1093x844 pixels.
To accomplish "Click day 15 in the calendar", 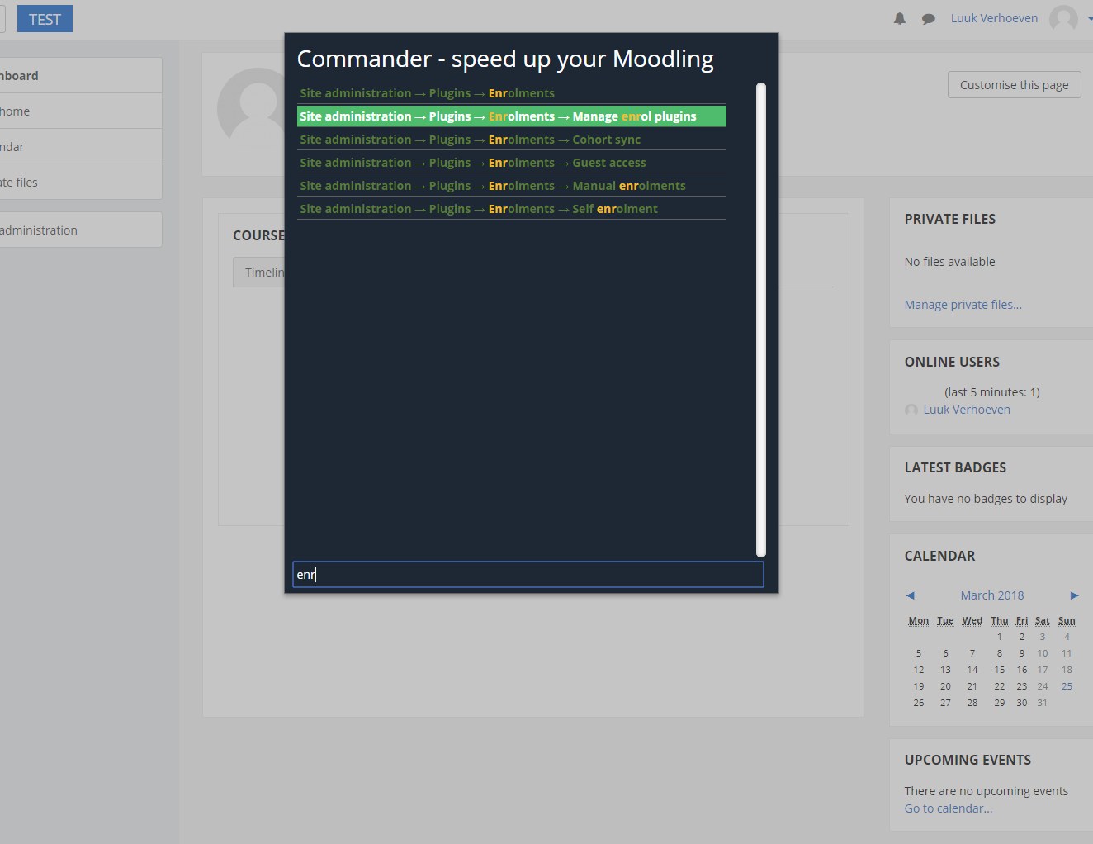I will tap(1000, 670).
